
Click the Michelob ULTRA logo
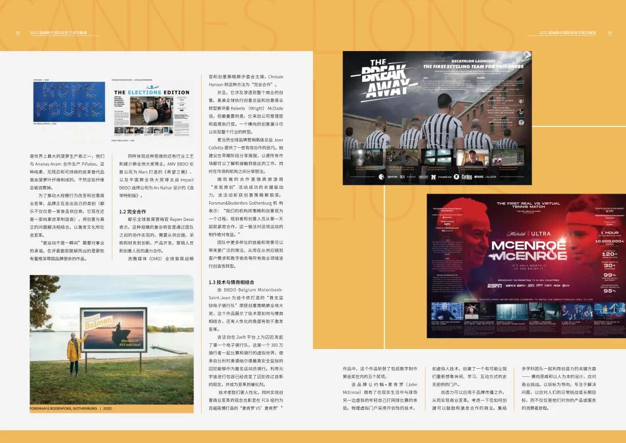(529, 233)
